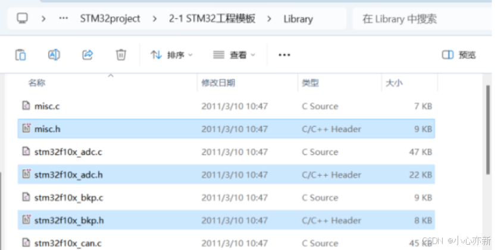498x250 pixels.
Task: Click the header file icon of misc.h
Action: (x=26, y=128)
